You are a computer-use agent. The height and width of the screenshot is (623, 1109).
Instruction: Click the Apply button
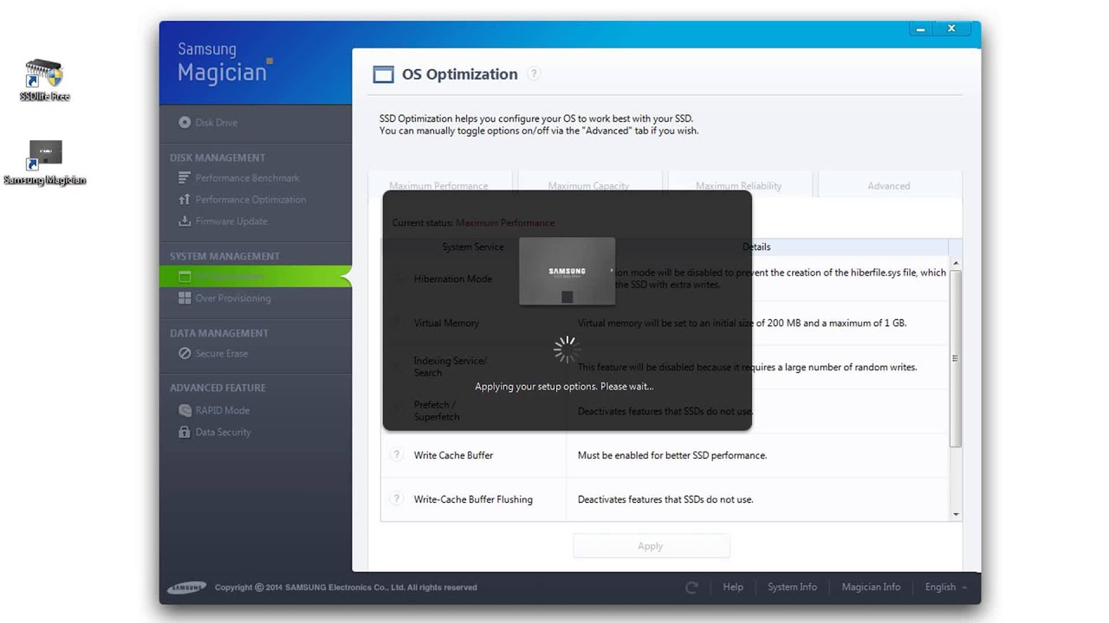651,546
